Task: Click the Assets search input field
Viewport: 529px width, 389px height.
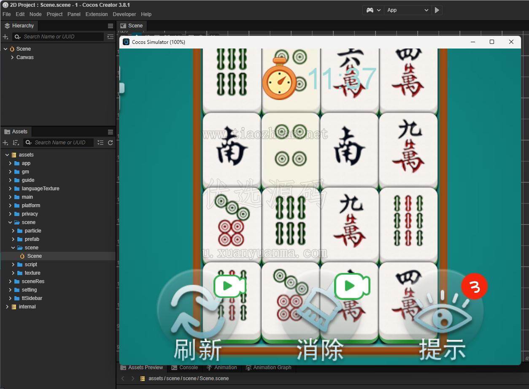Action: point(63,143)
